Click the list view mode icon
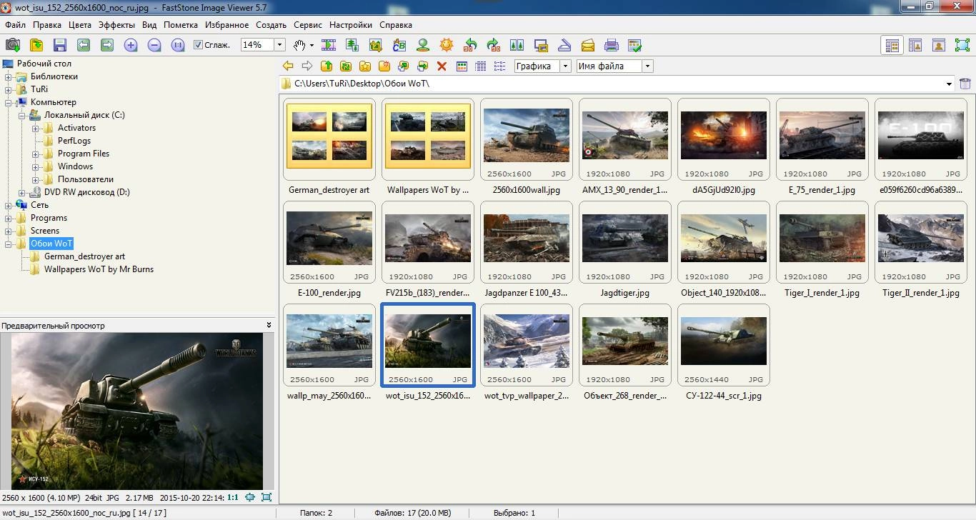 tap(499, 66)
